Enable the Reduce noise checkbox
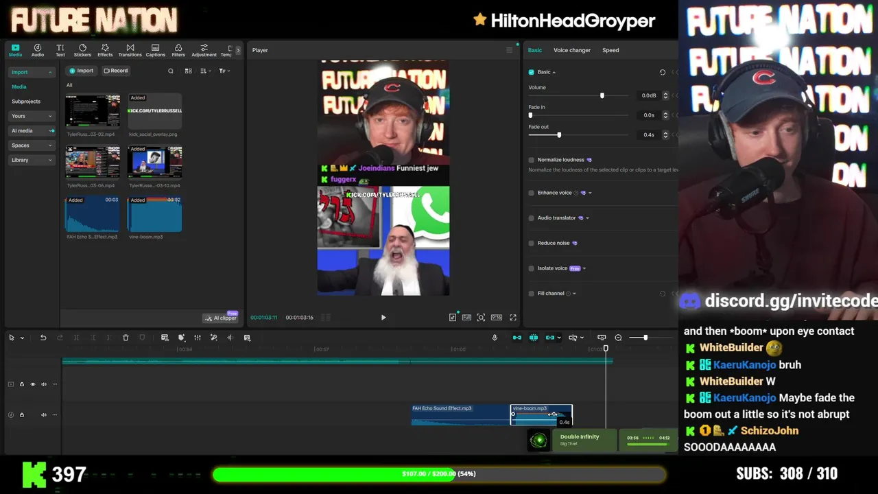878x494 pixels. coord(532,243)
